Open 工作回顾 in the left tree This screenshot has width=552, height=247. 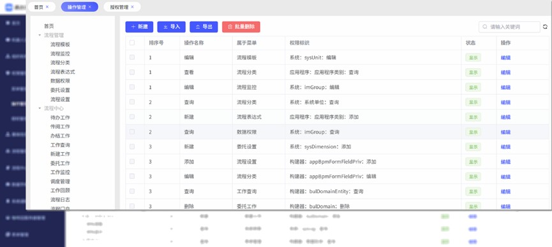point(60,190)
